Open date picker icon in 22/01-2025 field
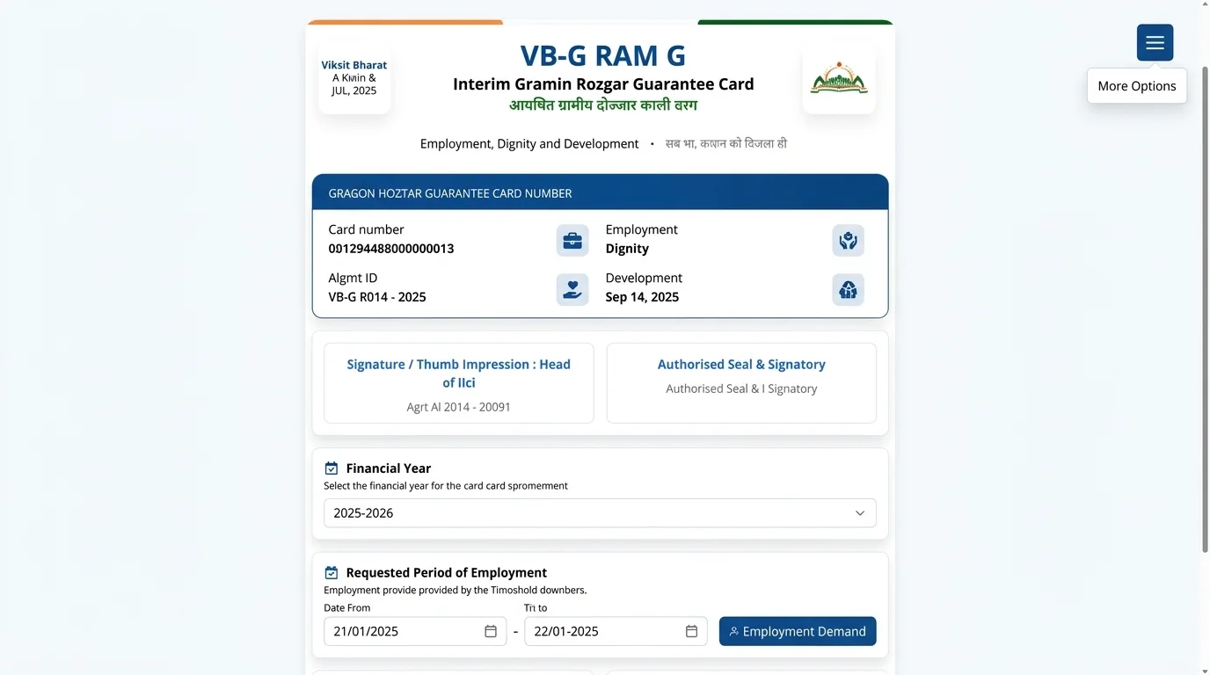The image size is (1210, 675). (691, 631)
